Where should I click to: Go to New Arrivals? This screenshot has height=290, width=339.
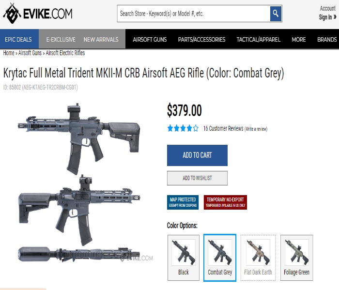101,40
